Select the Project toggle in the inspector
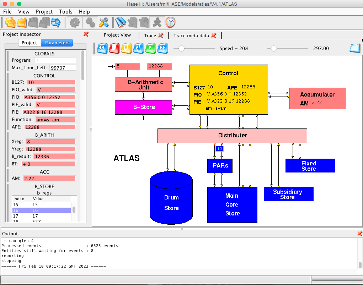363x285 pixels. pos(30,43)
